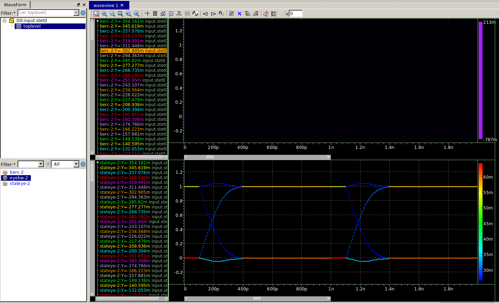Toggle the grid display icon

point(187,14)
